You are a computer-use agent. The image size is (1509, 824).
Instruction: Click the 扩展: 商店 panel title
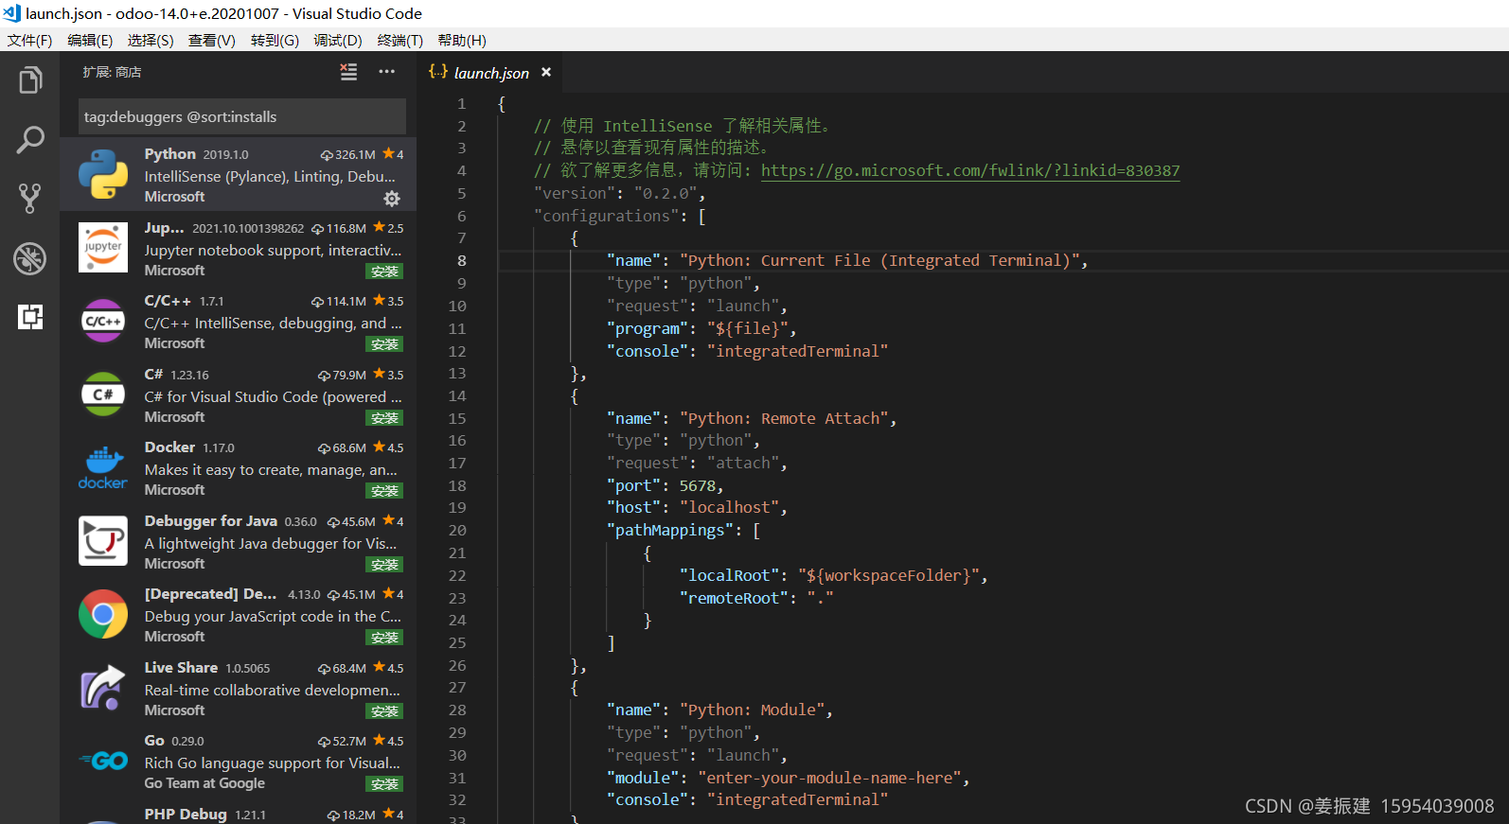(x=112, y=72)
